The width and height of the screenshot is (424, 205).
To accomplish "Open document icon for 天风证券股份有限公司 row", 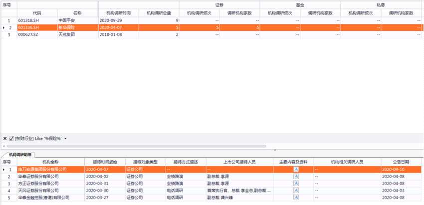I will (296, 191).
